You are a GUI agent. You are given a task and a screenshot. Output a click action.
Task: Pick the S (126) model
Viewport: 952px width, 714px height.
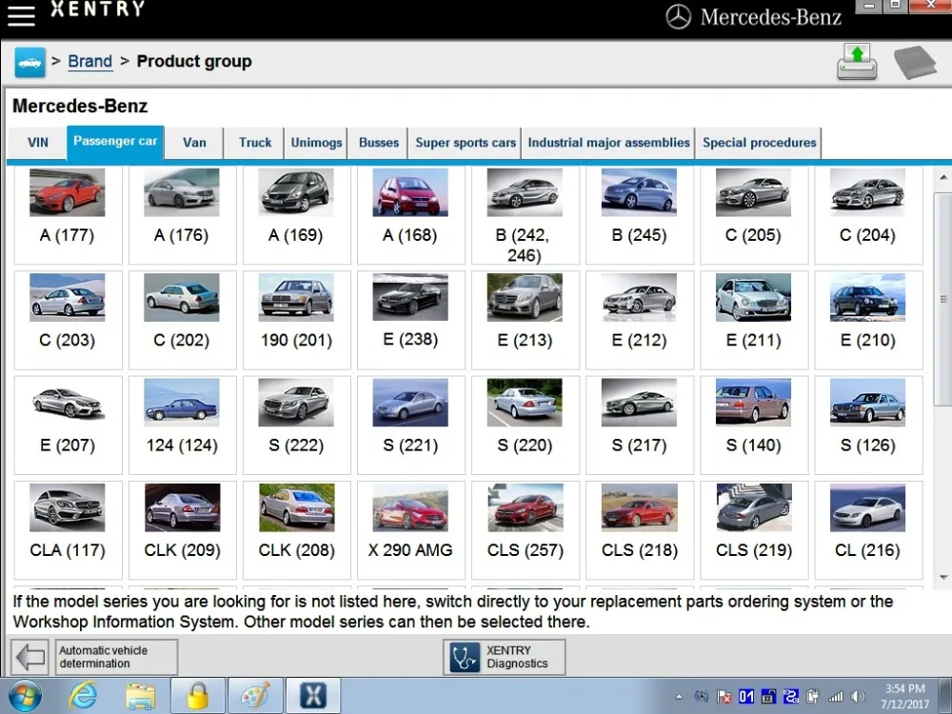868,425
